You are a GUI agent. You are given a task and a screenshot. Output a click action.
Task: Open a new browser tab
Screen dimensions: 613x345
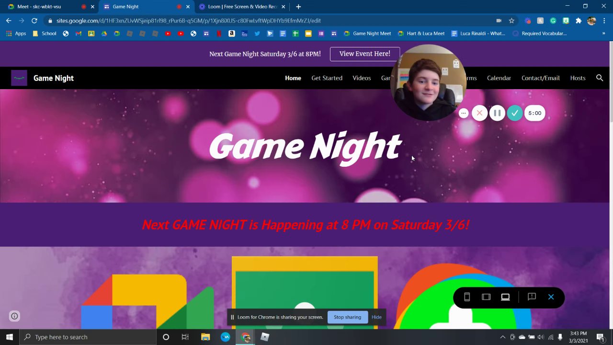point(298,7)
